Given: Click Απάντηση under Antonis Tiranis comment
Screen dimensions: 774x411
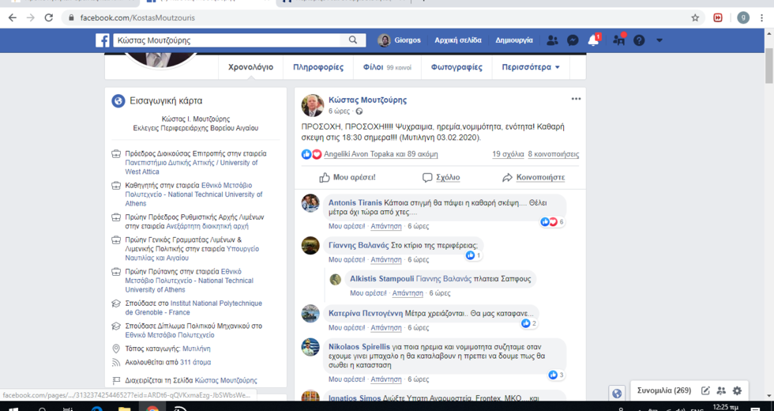Looking at the screenshot, I should pos(386,226).
